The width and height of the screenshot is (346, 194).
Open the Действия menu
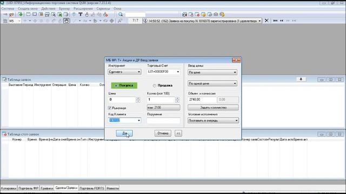point(48,9)
